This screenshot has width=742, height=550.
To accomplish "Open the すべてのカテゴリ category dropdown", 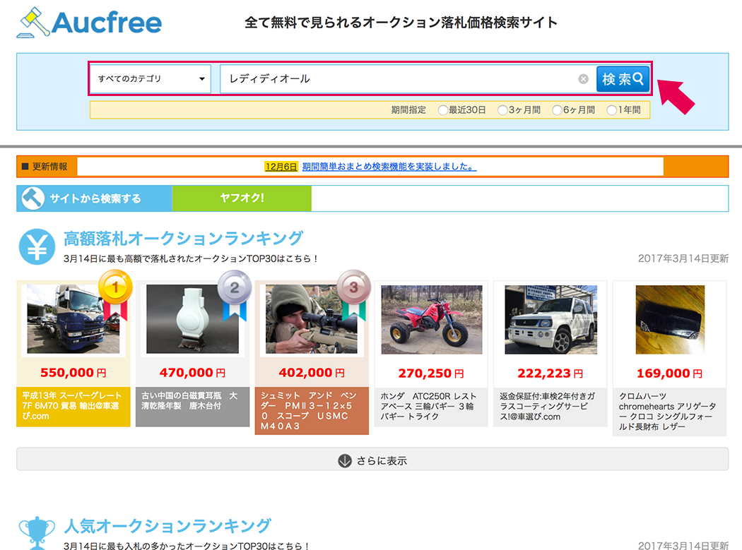I will tap(151, 78).
